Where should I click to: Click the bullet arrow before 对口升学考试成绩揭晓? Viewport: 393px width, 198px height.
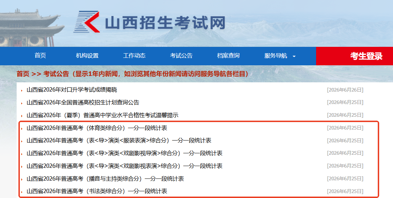22,90
